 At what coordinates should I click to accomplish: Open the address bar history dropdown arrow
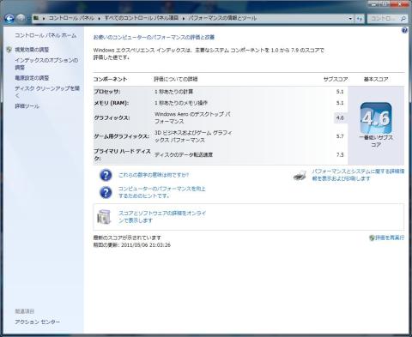(x=350, y=19)
